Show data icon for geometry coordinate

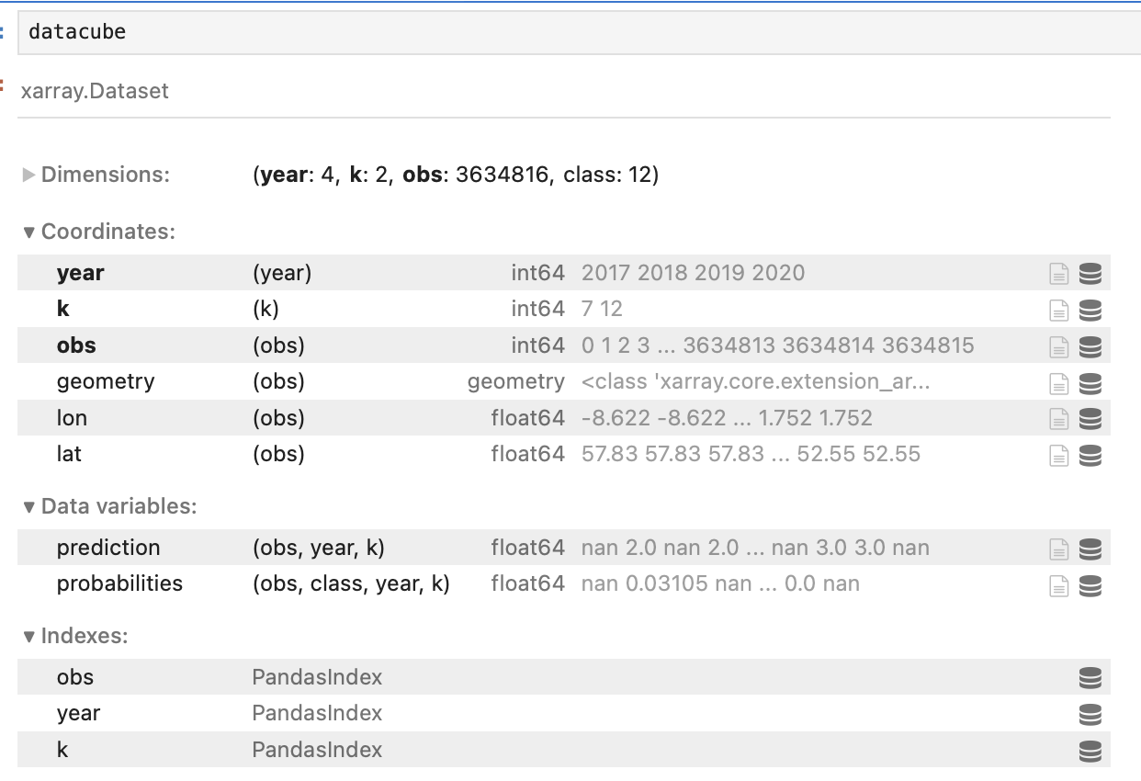point(1090,383)
